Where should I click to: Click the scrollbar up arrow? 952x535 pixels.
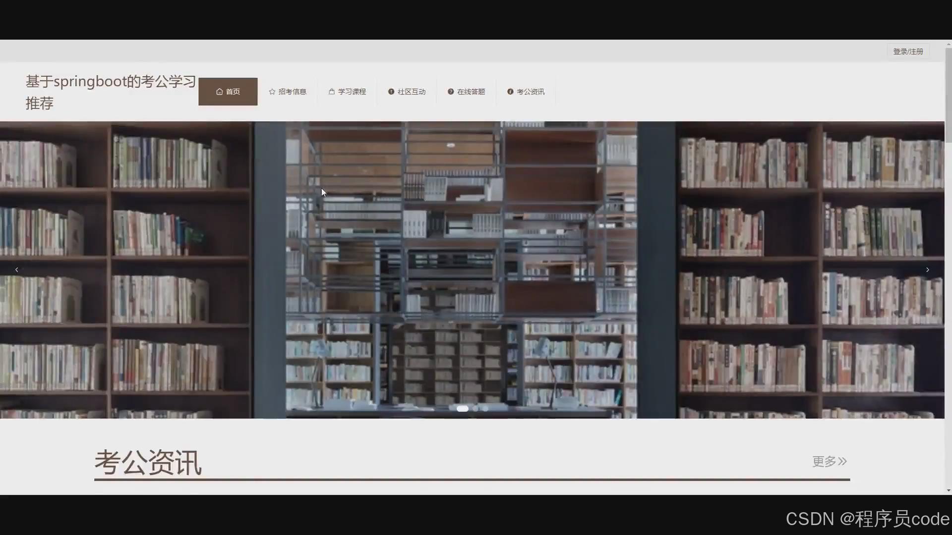coord(948,44)
